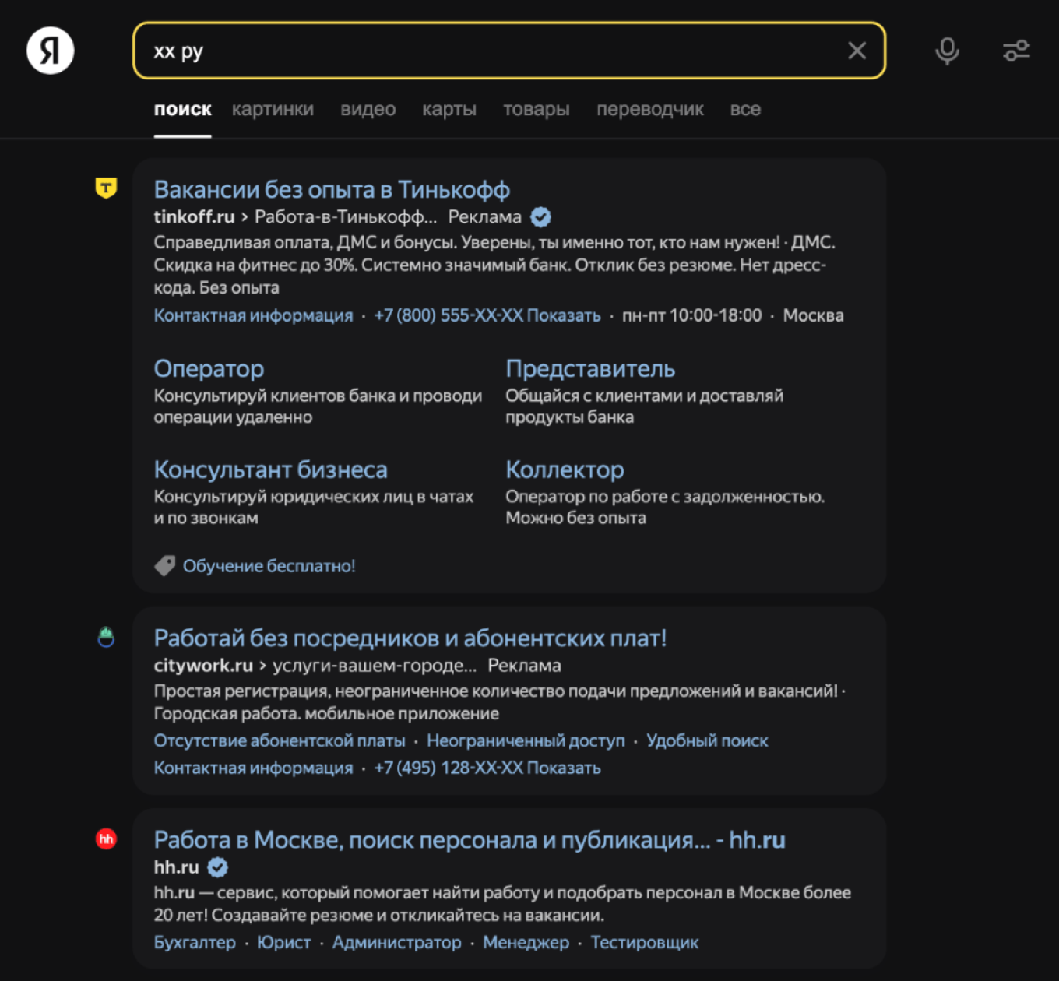Start voice search with microphone icon
The width and height of the screenshot is (1059, 981).
[x=947, y=51]
